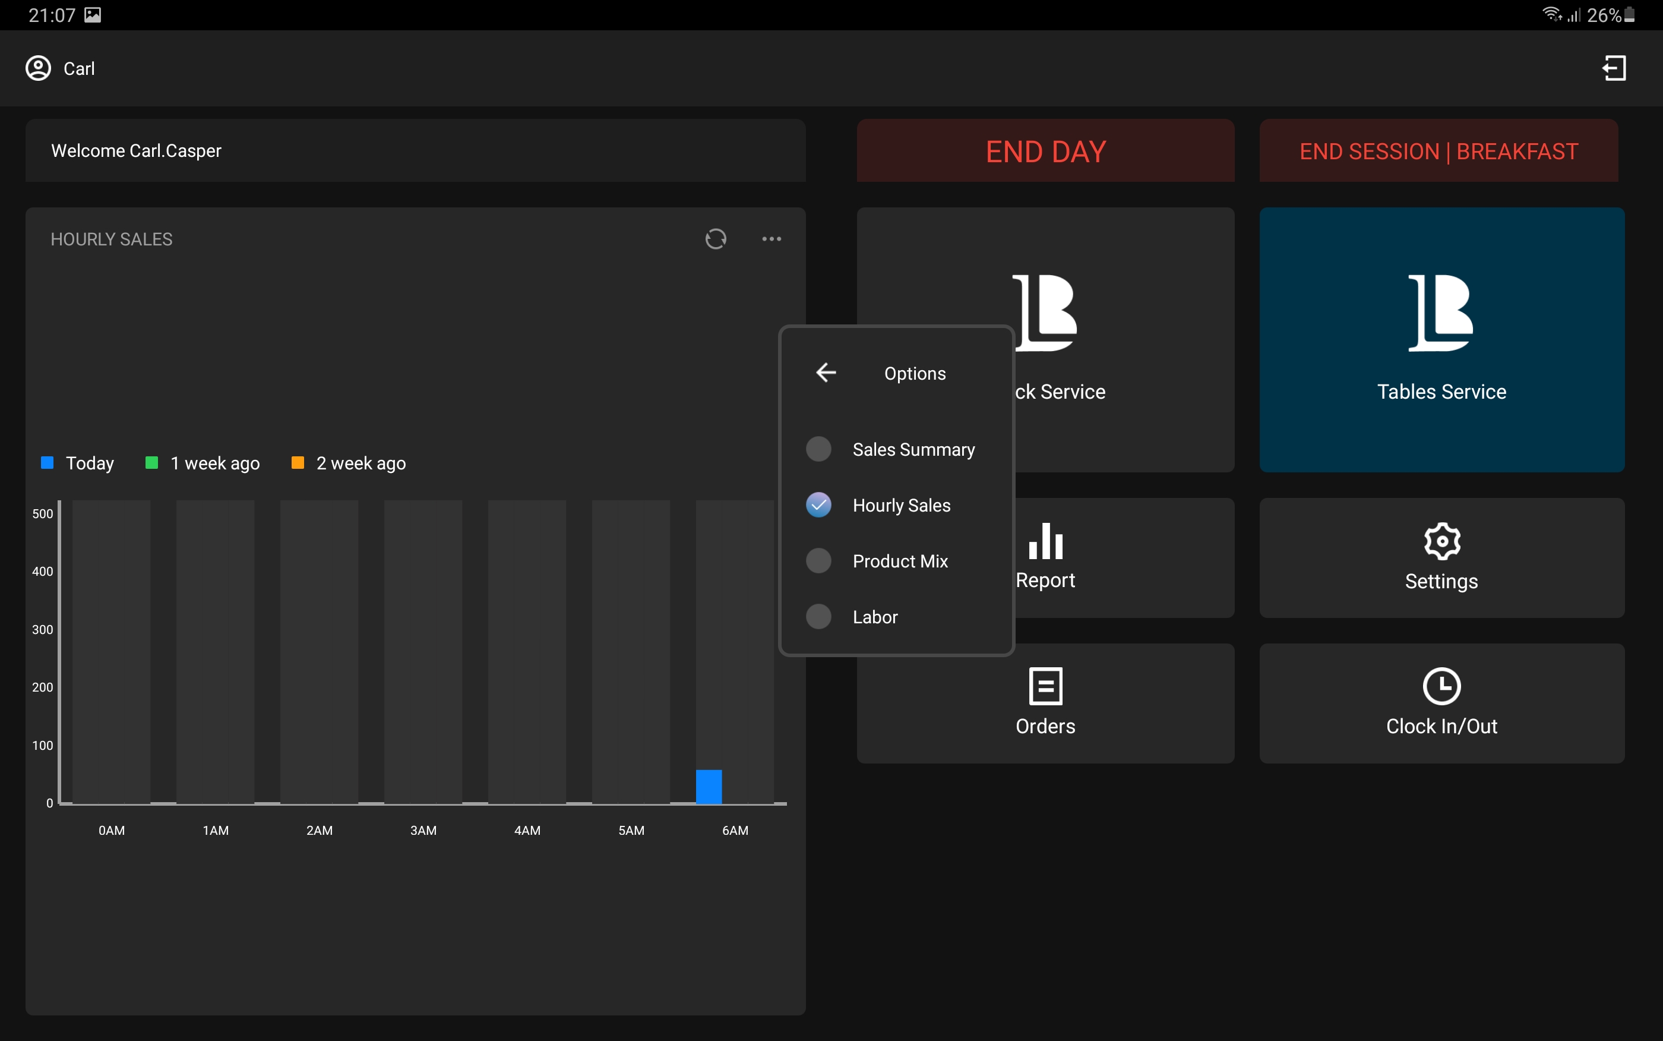
Task: Open Settings via the gear icon
Action: [x=1441, y=541]
